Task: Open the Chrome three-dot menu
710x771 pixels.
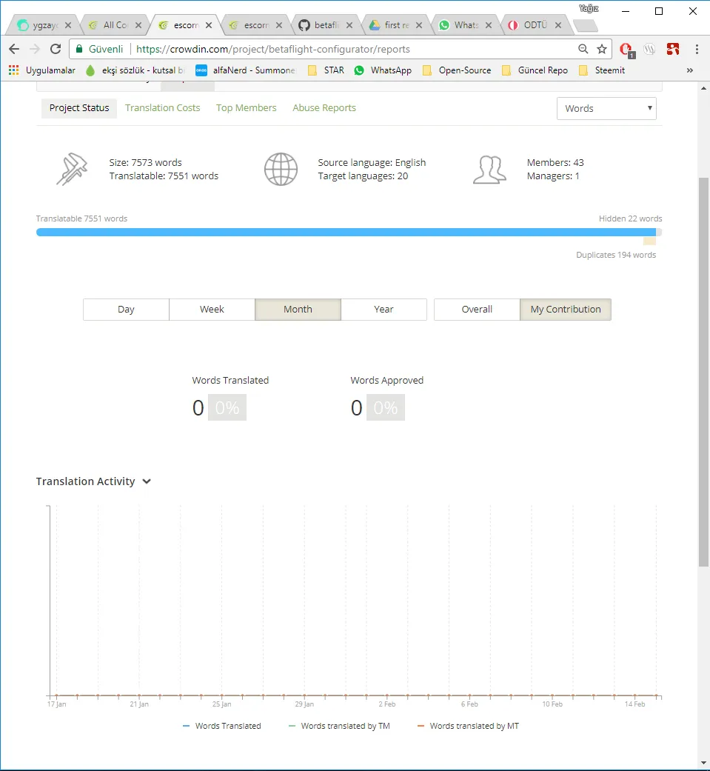Action: click(x=697, y=49)
